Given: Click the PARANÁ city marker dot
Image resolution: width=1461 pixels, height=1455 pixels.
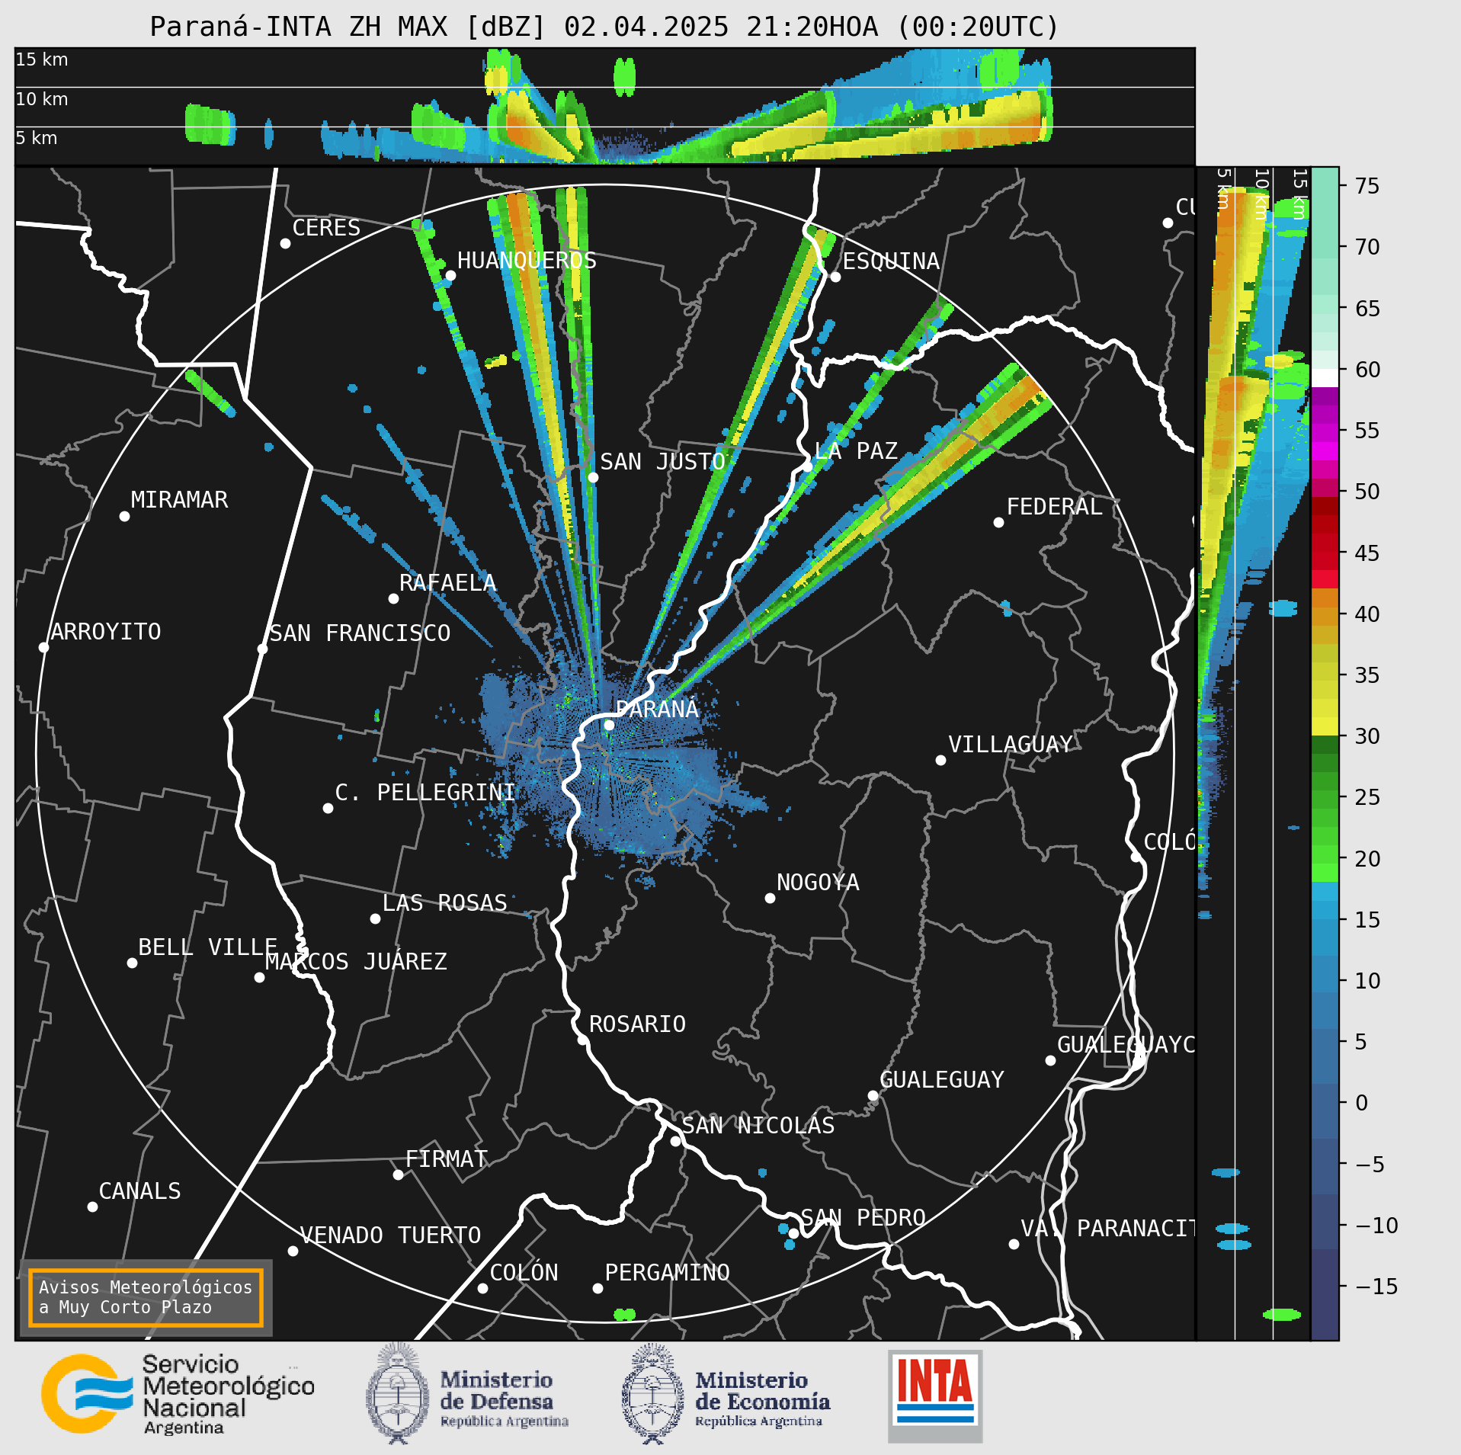Looking at the screenshot, I should pyautogui.click(x=609, y=725).
